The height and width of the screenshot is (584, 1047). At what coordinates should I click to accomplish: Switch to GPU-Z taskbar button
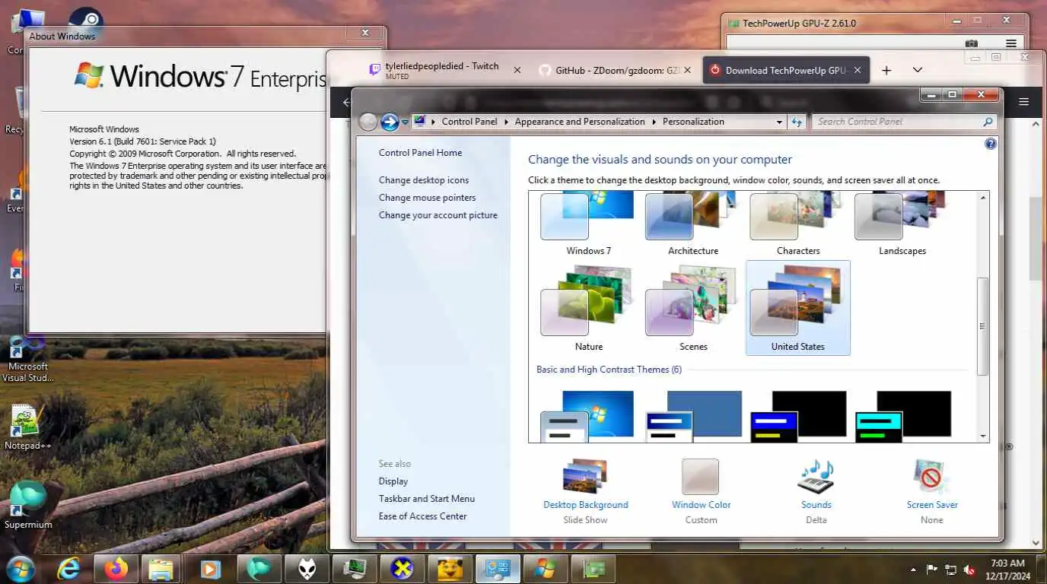coord(593,568)
